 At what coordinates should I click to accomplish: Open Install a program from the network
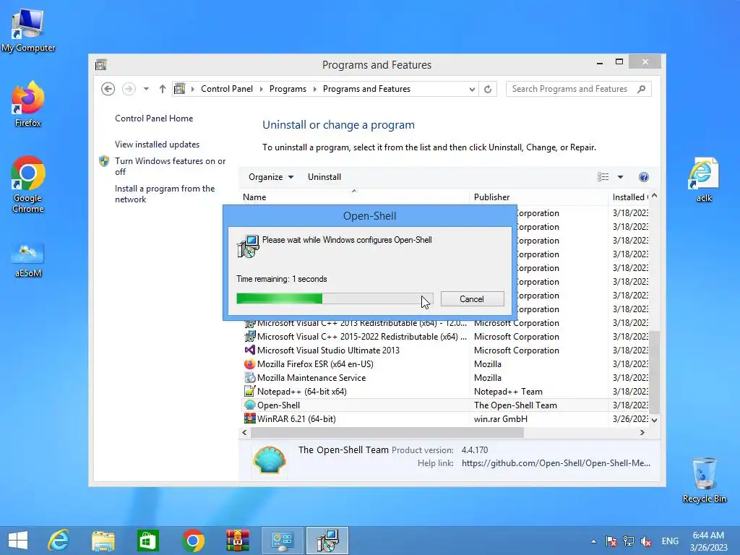[x=165, y=194]
